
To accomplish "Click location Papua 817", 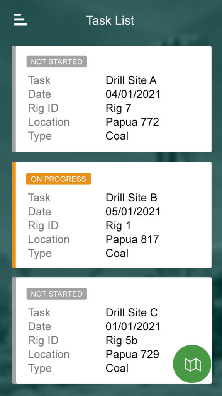I will click(132, 239).
